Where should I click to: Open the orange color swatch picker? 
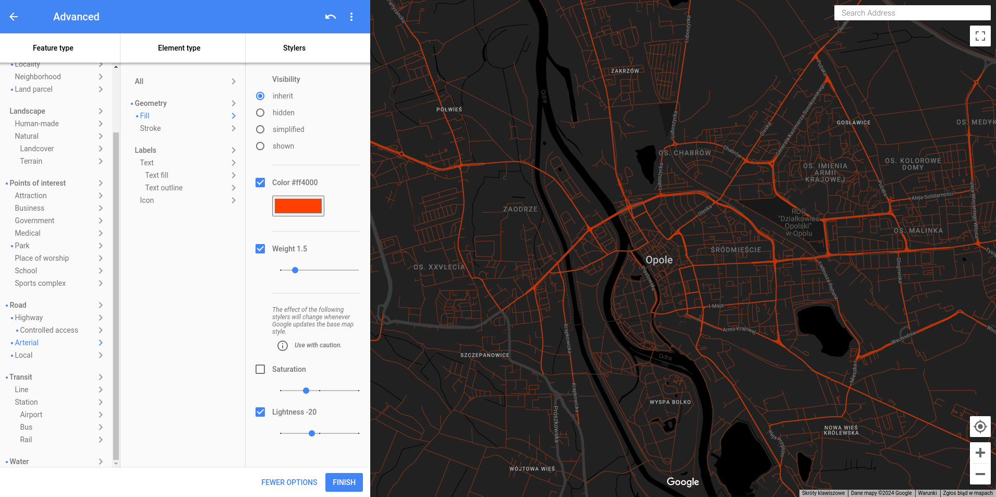coord(298,206)
